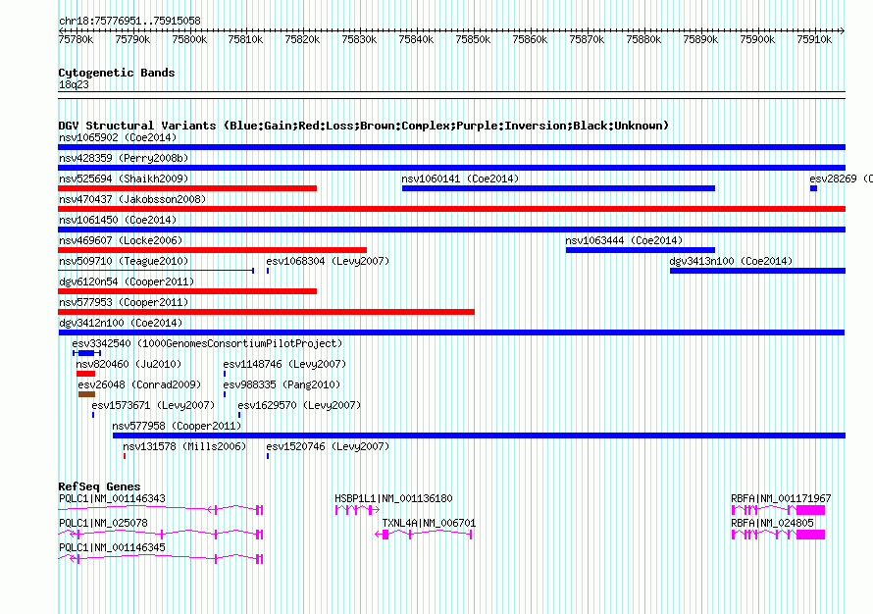Select the esv1068304 (Levy2007) marker
The height and width of the screenshot is (614, 873).
tap(268, 271)
